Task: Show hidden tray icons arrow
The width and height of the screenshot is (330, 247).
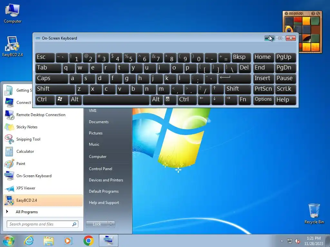Action: click(282, 241)
